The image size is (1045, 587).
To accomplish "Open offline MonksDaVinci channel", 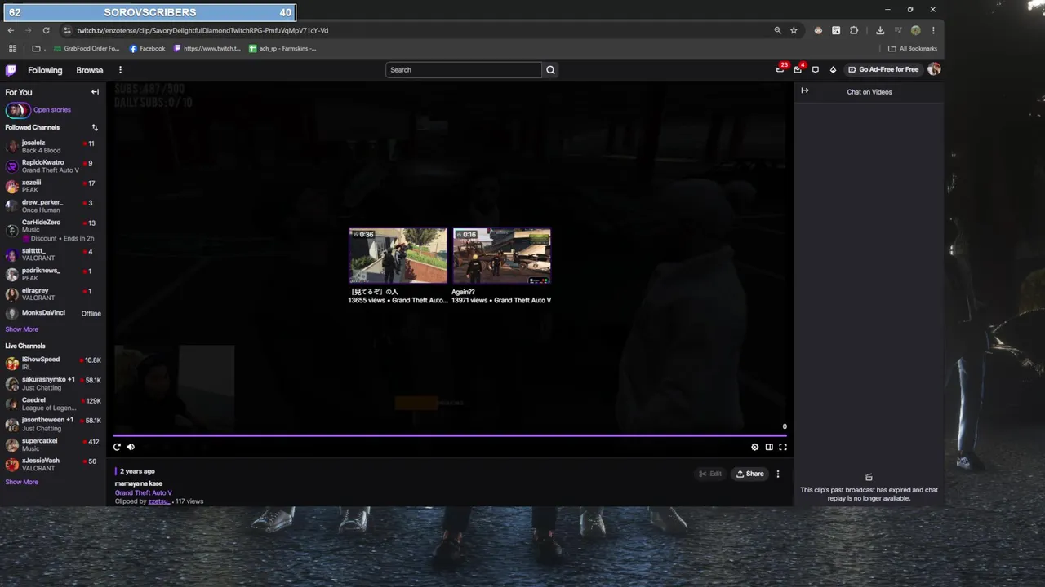I will click(52, 313).
